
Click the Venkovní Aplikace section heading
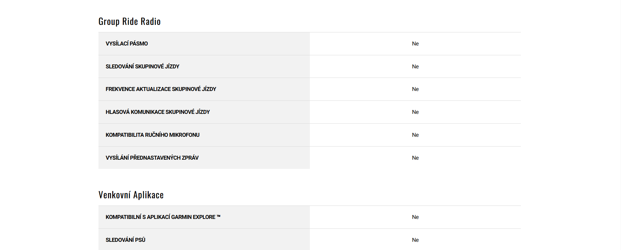[x=131, y=195]
